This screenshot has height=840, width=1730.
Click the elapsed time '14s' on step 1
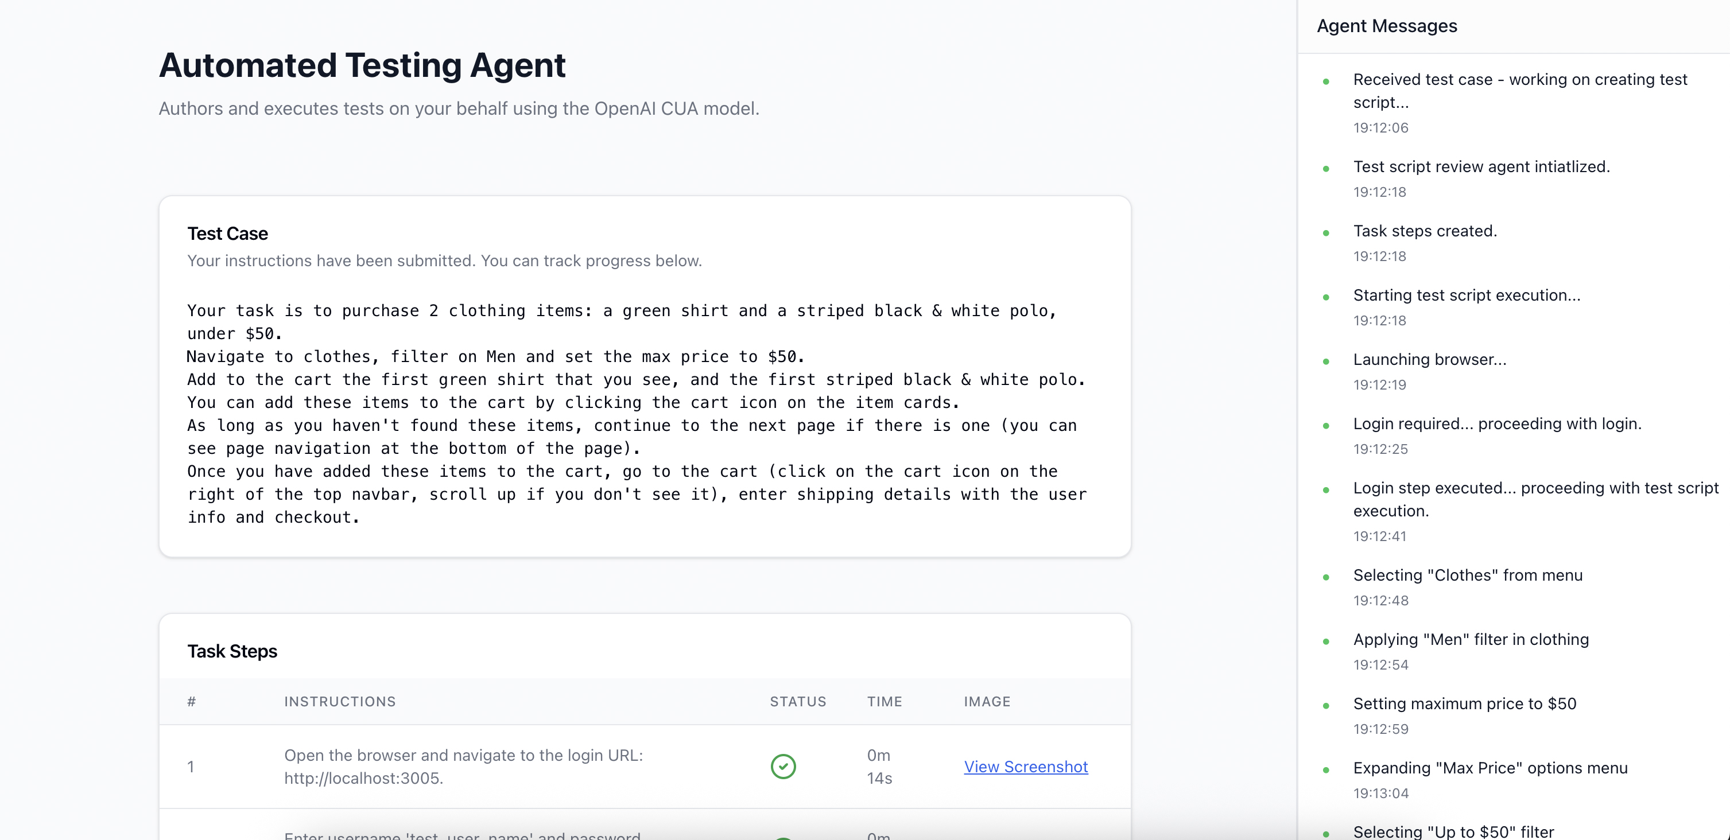point(878,778)
